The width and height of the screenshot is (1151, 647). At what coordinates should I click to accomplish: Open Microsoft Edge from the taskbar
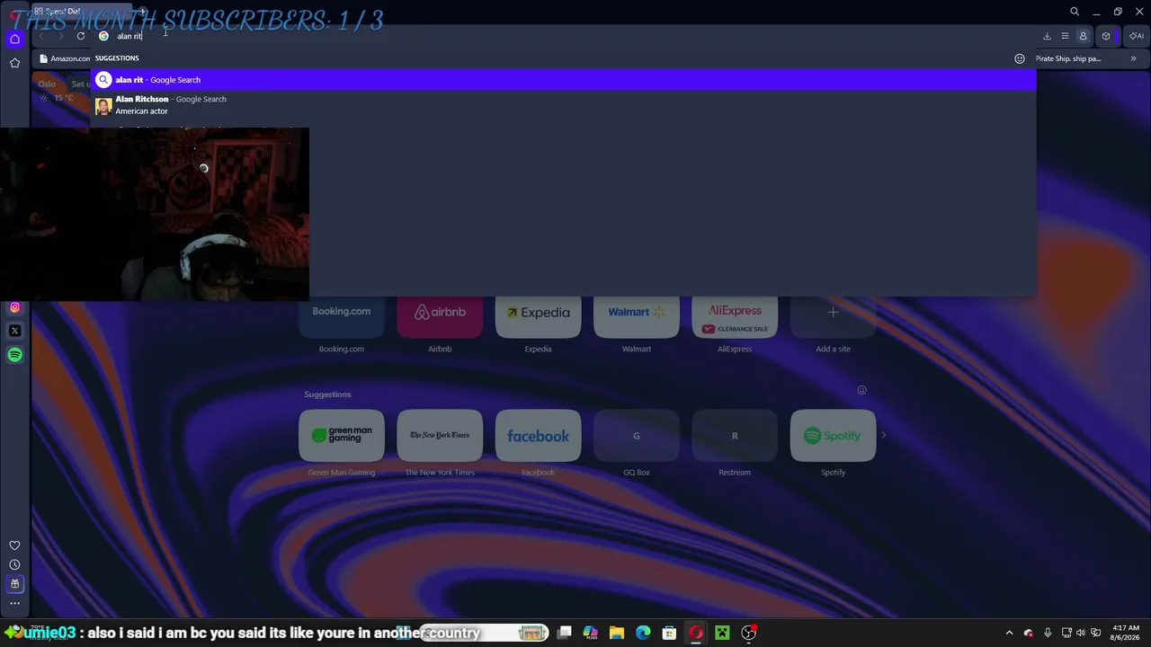click(643, 633)
